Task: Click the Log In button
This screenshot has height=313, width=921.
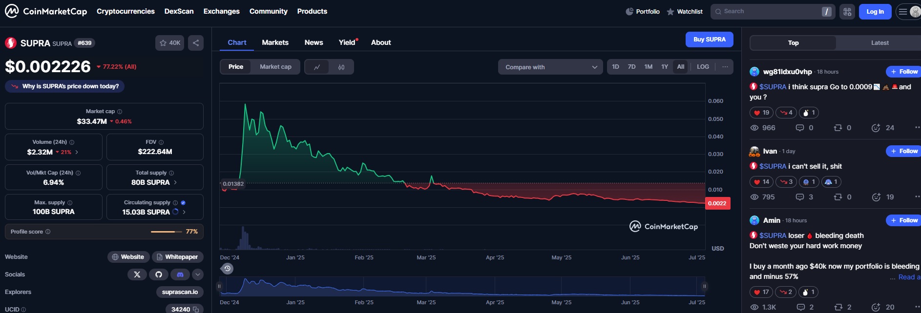Action: click(x=875, y=12)
